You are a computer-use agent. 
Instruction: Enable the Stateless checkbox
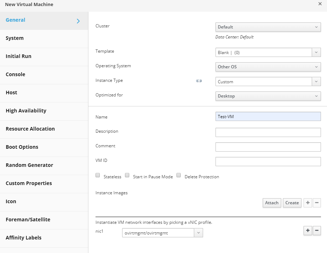(x=98, y=175)
